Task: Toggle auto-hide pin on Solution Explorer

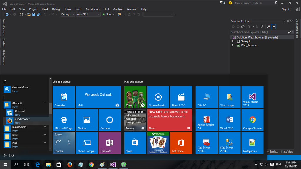Action: pyautogui.click(x=288, y=21)
